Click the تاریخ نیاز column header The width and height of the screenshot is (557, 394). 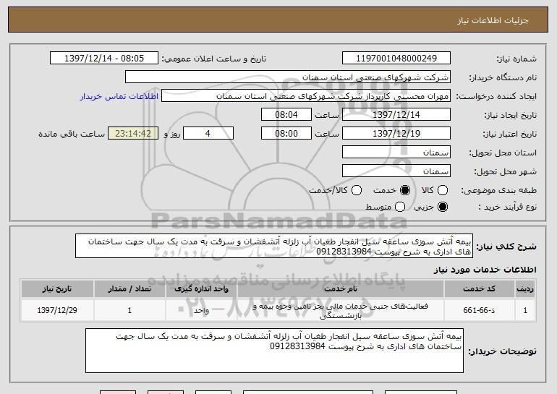coord(57,289)
